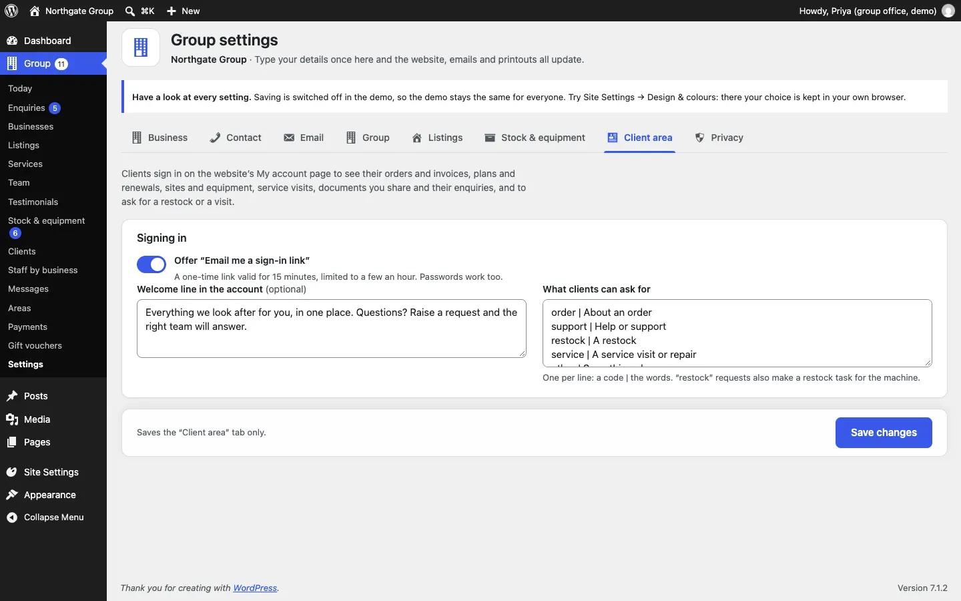Switch to the Email tab
The width and height of the screenshot is (961, 601).
(304, 138)
